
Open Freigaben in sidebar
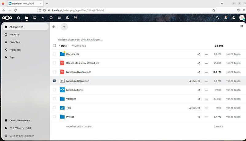(26, 50)
